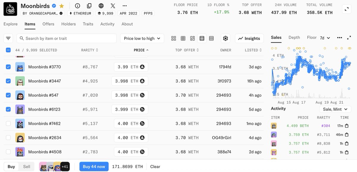Show the Depth chart tab

coord(294,37)
